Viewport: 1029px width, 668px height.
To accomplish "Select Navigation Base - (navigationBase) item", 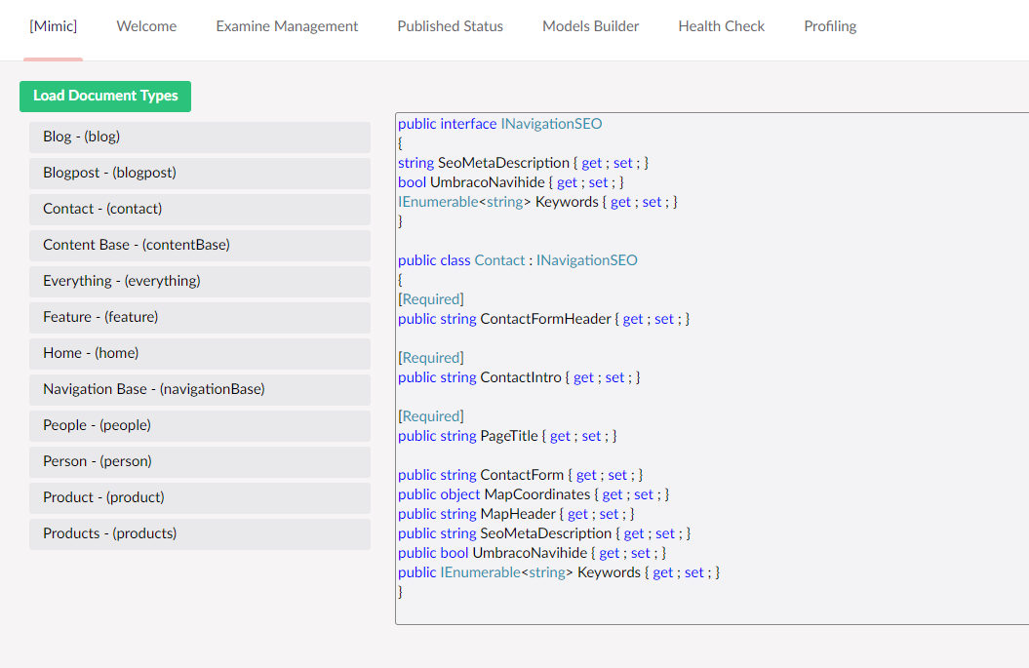I will click(200, 389).
